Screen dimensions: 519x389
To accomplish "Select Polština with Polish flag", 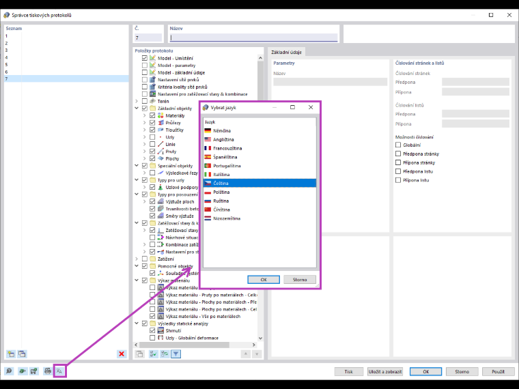I will point(259,192).
